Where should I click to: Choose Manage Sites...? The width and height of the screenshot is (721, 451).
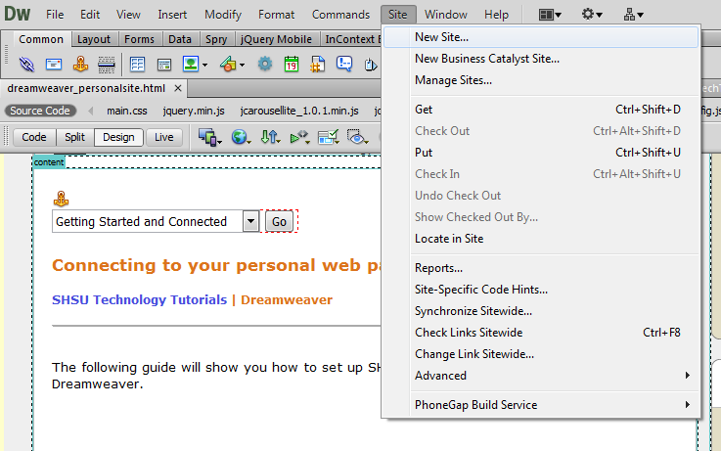[541, 80]
